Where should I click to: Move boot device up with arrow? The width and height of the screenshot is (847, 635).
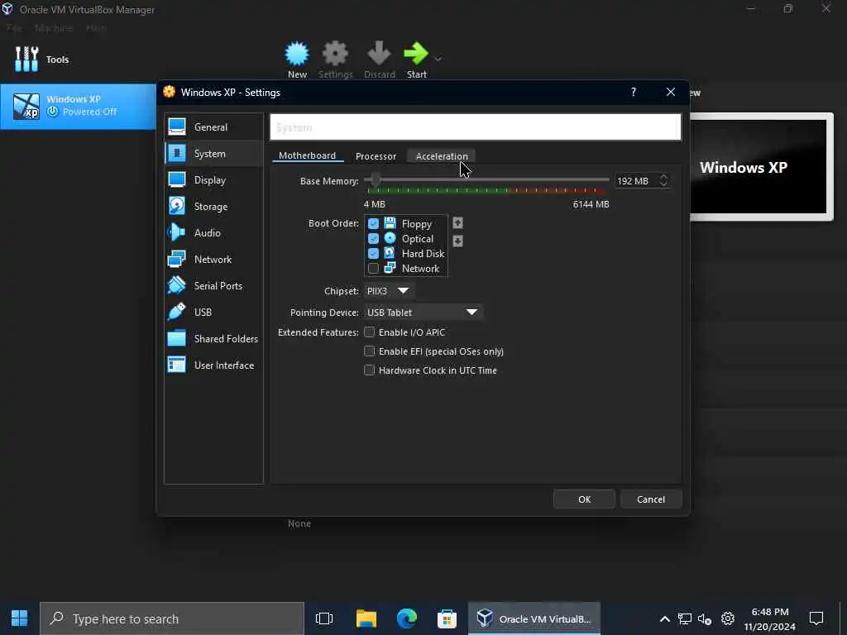point(457,223)
